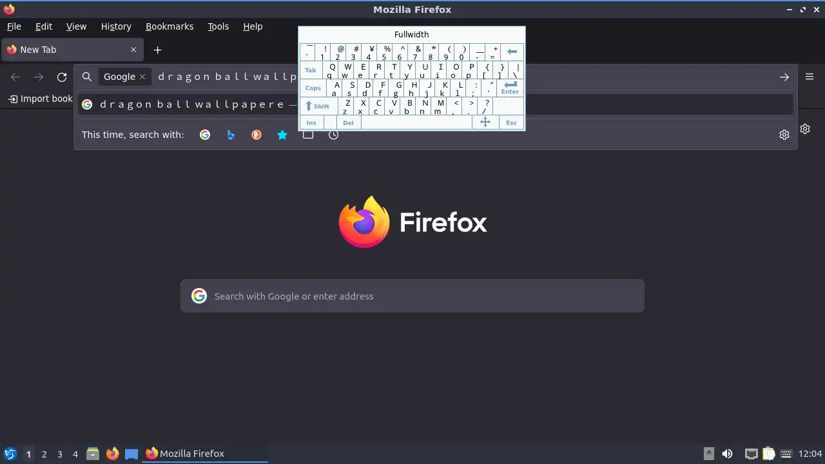Click the yen/4 key on the virtual keyboard
825x464 pixels.
point(370,52)
